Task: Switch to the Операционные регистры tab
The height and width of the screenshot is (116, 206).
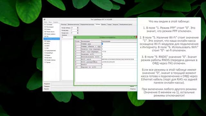Action: pos(87,24)
